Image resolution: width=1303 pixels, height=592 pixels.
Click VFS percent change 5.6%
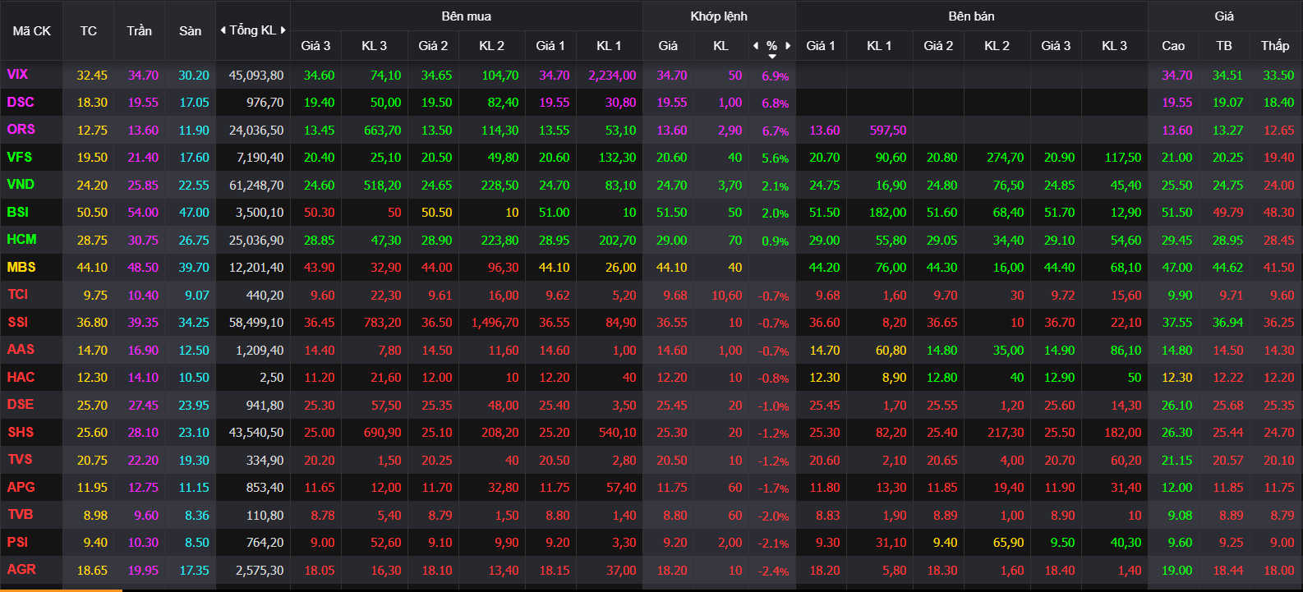(x=775, y=158)
